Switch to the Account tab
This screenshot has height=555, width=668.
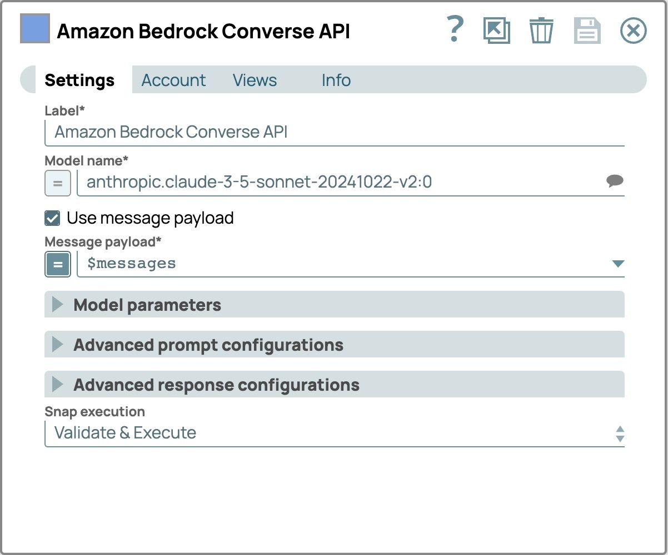173,80
